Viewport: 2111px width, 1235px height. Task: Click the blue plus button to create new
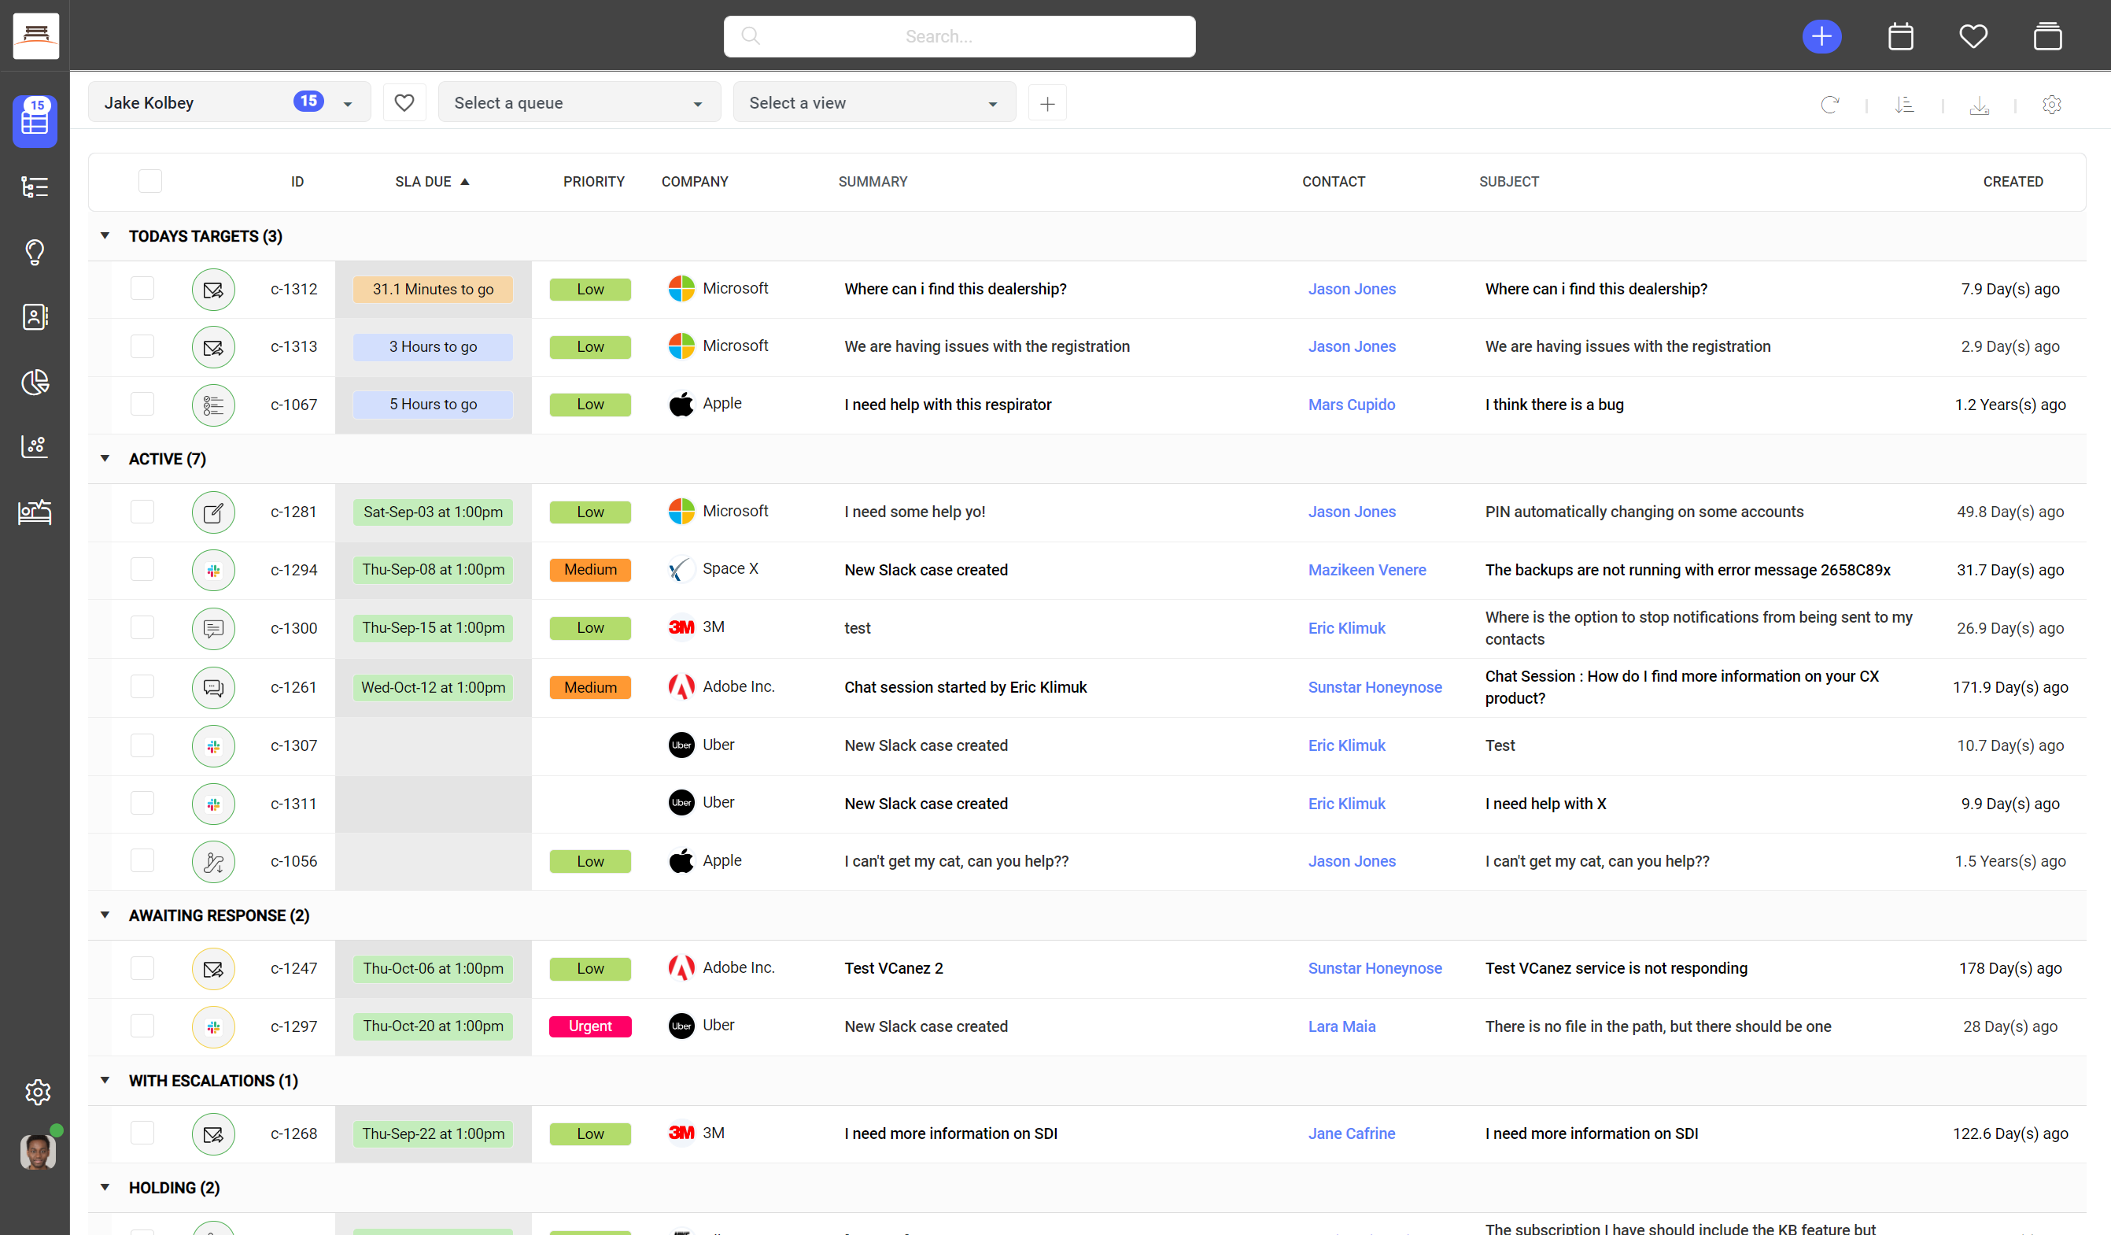coord(1823,36)
